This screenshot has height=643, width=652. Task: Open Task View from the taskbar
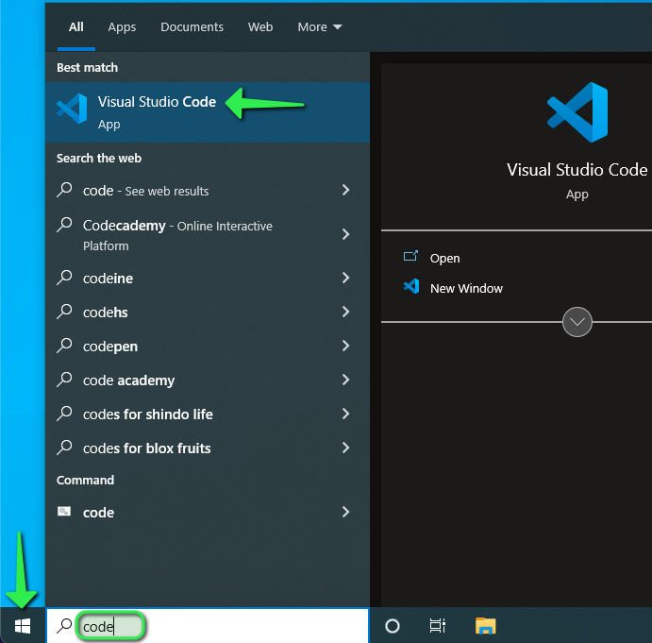(x=437, y=626)
